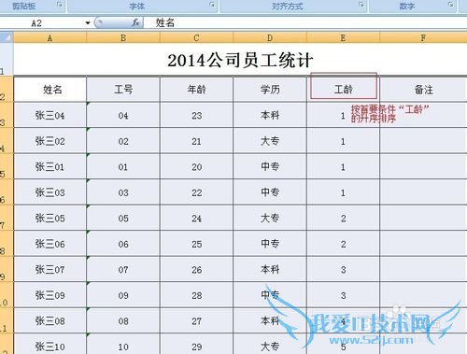Select column F header
Screen dimensions: 467x354
coord(423,37)
